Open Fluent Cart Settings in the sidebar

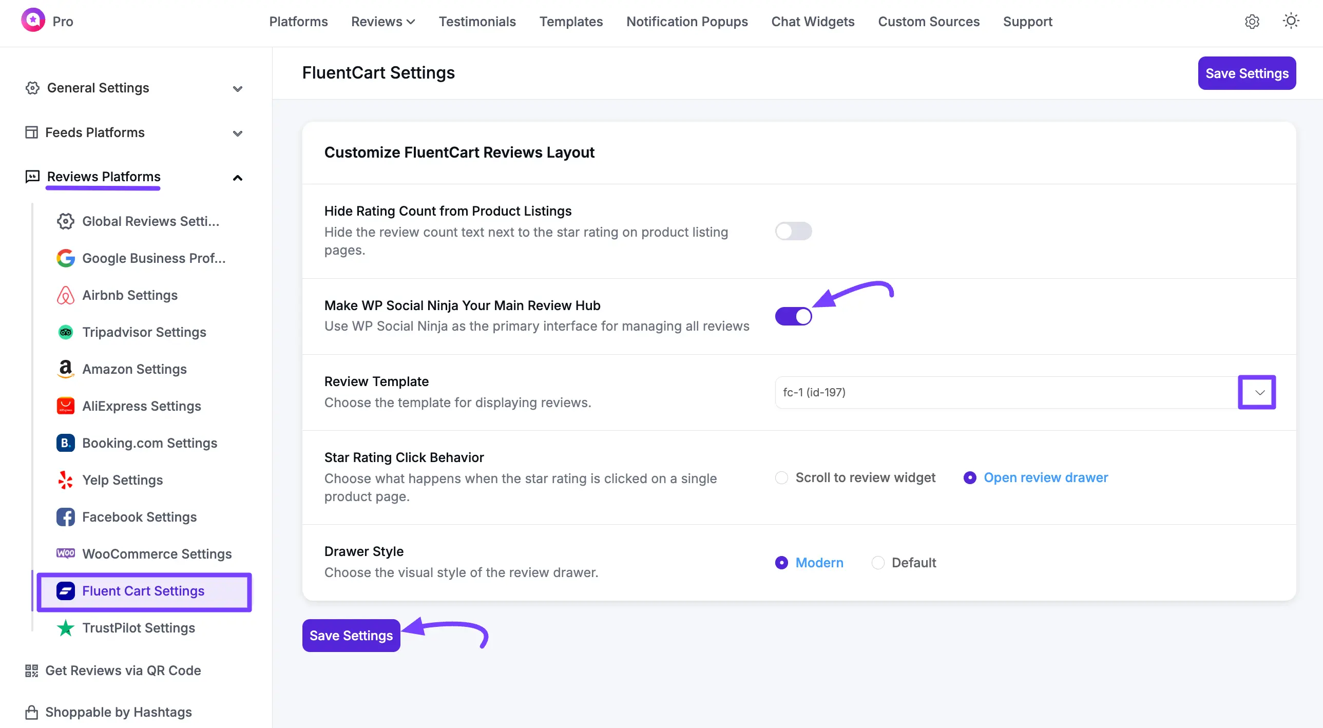(143, 591)
